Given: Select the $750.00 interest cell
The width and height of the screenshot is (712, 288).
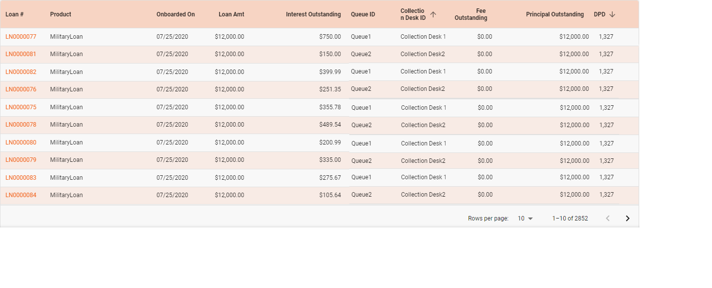Looking at the screenshot, I should pos(330,37).
